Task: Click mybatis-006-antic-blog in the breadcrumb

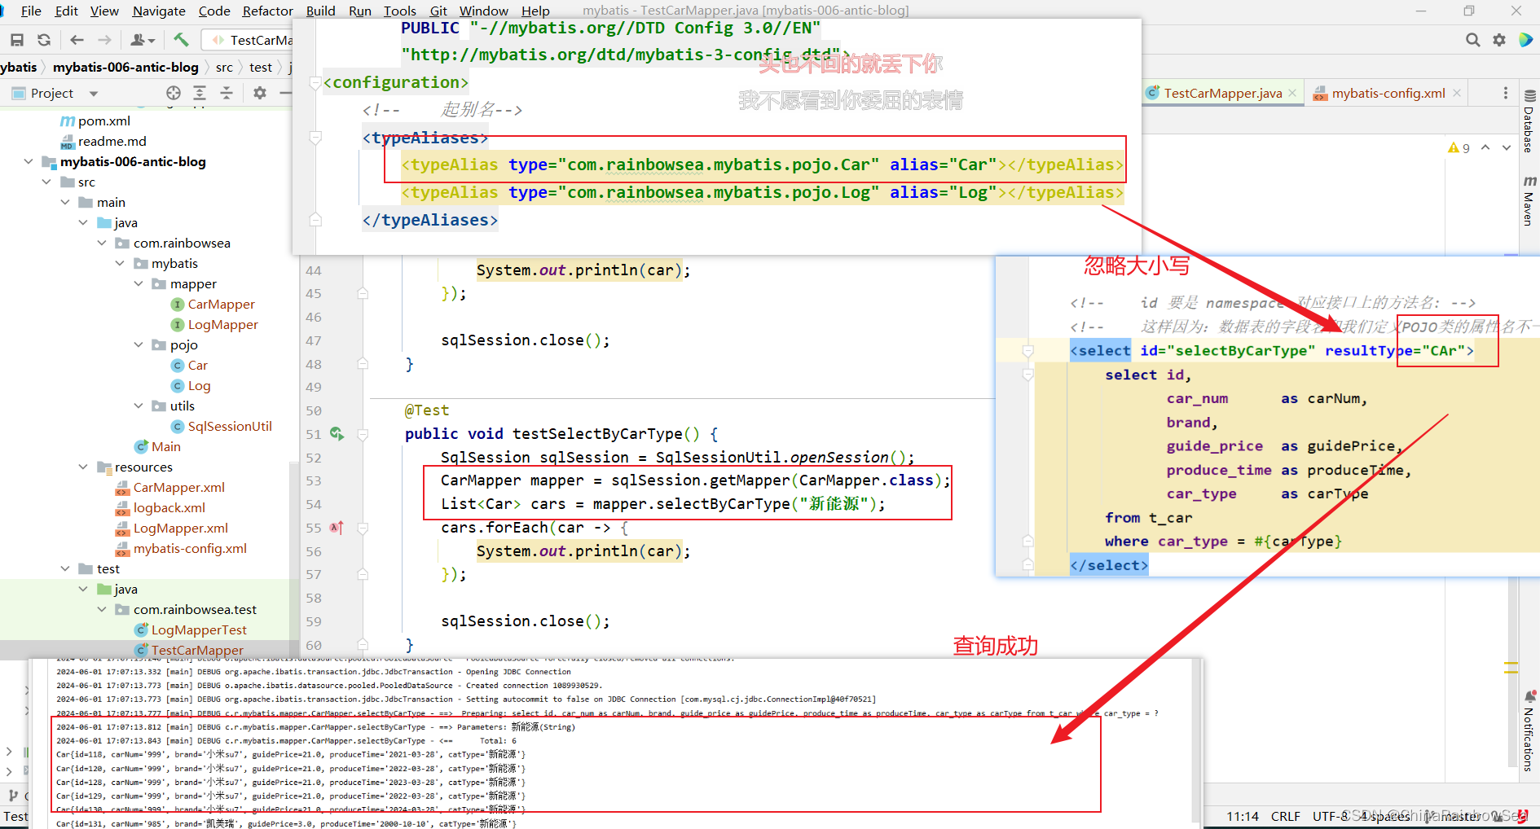Action: [x=125, y=68]
